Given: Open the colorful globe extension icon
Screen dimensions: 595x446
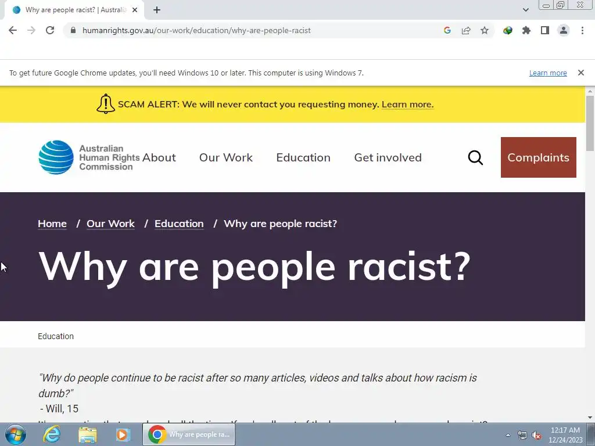Looking at the screenshot, I should tap(507, 30).
